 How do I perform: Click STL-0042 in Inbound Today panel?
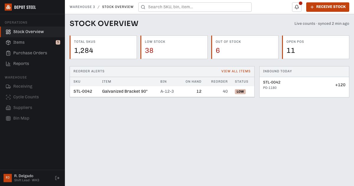tap(272, 82)
